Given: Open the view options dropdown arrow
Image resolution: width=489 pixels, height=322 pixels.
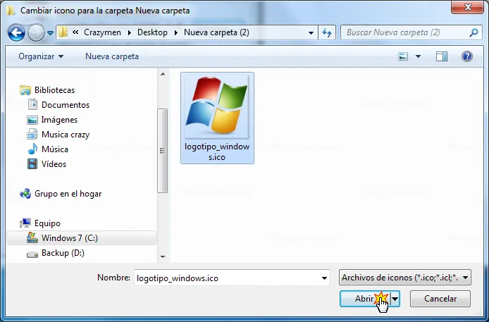Looking at the screenshot, I should click(x=419, y=56).
